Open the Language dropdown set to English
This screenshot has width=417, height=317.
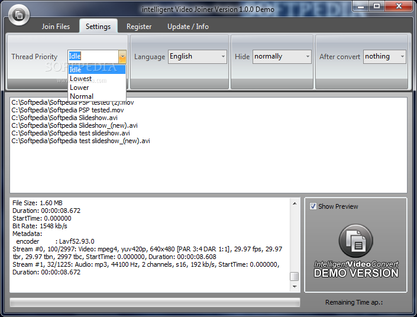(198, 57)
